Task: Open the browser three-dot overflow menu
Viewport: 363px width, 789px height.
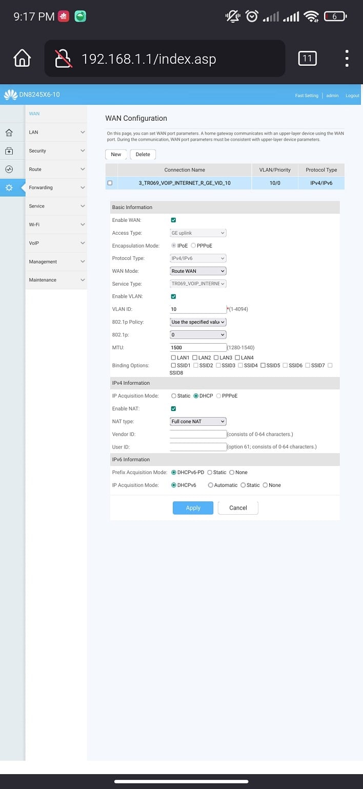Action: (347, 59)
